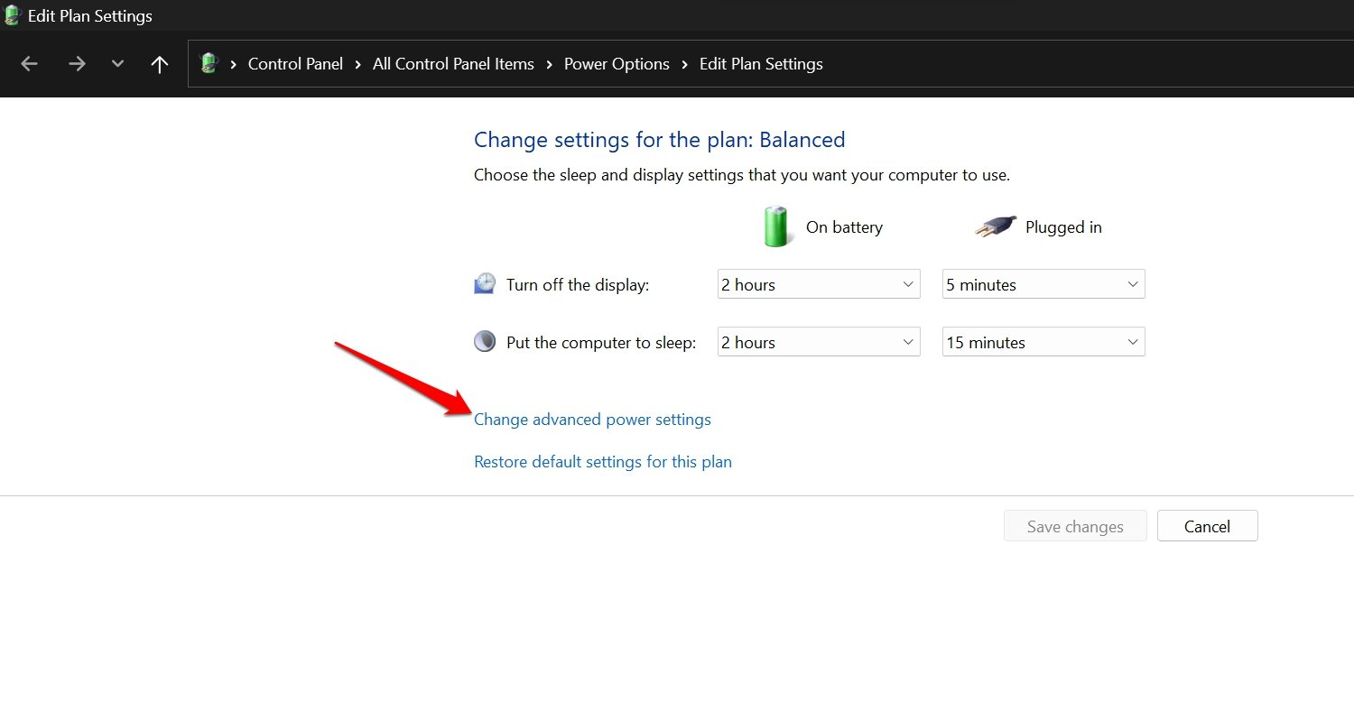
Task: Click the On battery column label
Action: tap(844, 227)
